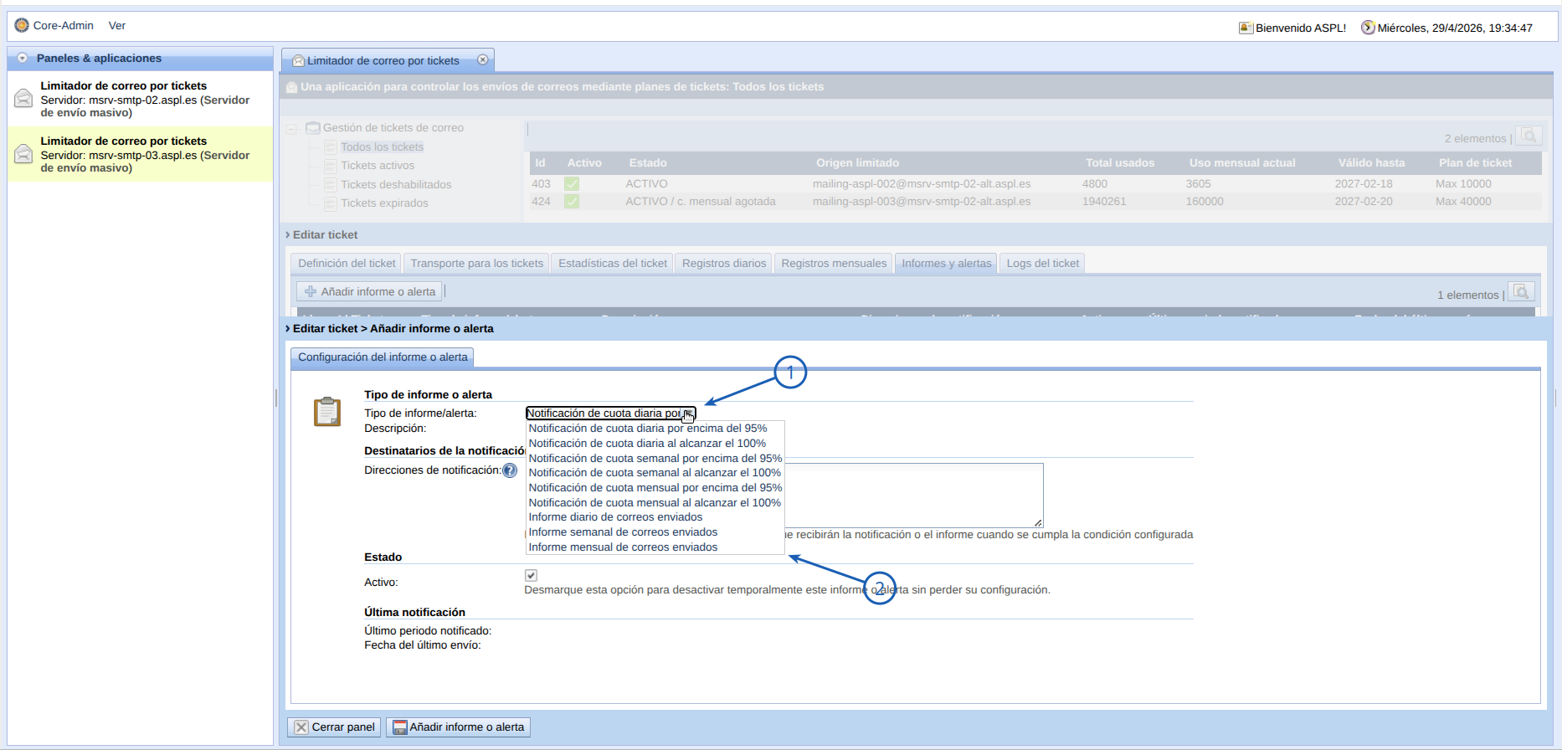Click the Core-Admin logo icon
Image resolution: width=1562 pixels, height=750 pixels.
click(22, 25)
